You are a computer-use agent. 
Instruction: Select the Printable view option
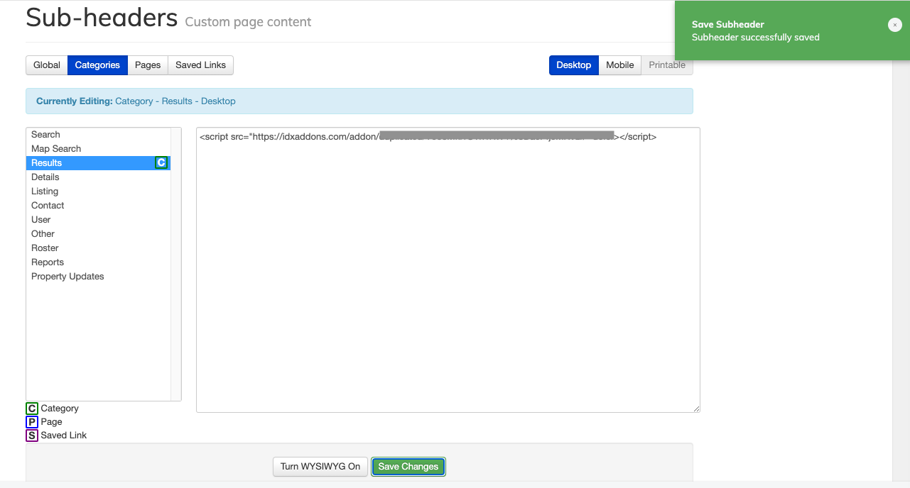(x=666, y=65)
